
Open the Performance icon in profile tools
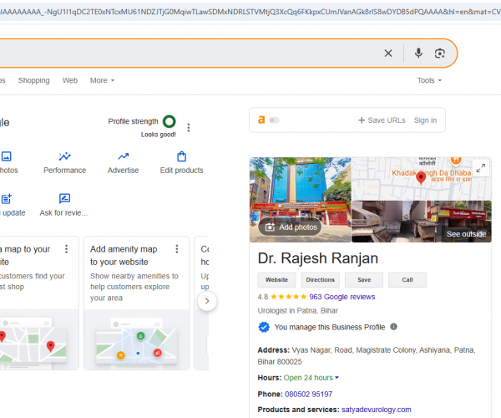[65, 156]
